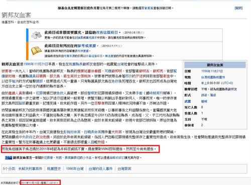Image resolution: width=251 pixels, height=185 pixels.
Task: Select the infobox 主因 value 不明
Action: point(204,119)
